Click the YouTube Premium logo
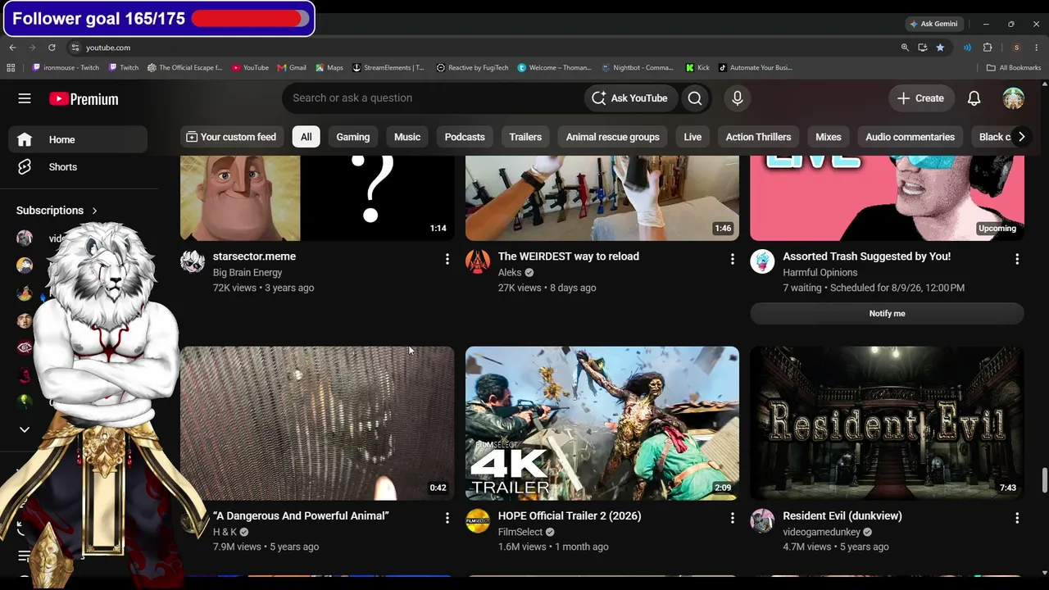1049x590 pixels. (x=84, y=99)
